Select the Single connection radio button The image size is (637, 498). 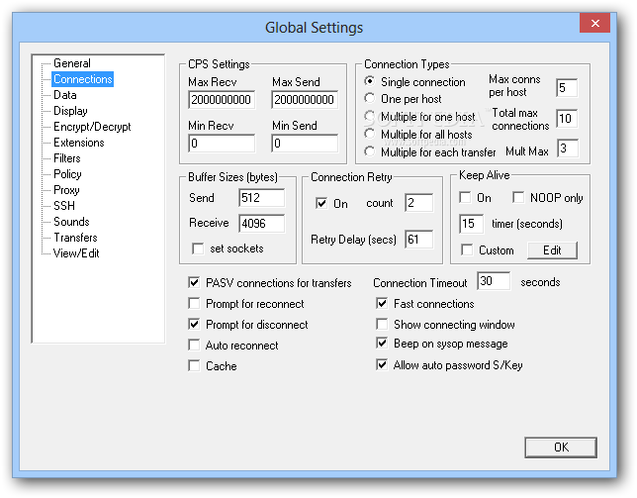[x=369, y=82]
